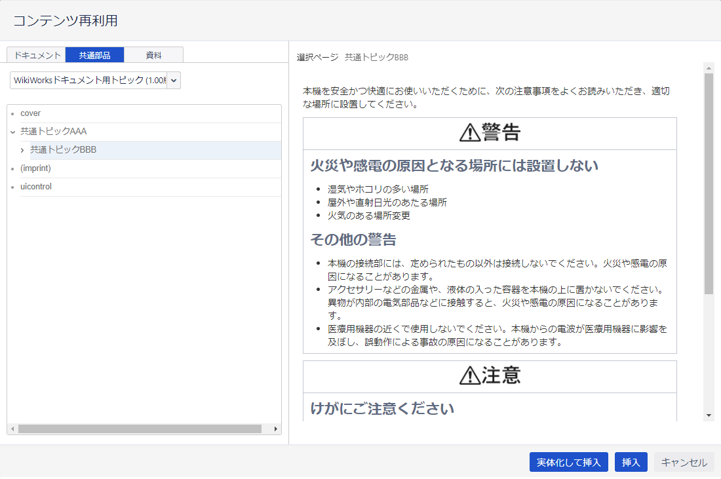Click the warning triangle icon beside 警告
The height and width of the screenshot is (479, 721).
470,134
